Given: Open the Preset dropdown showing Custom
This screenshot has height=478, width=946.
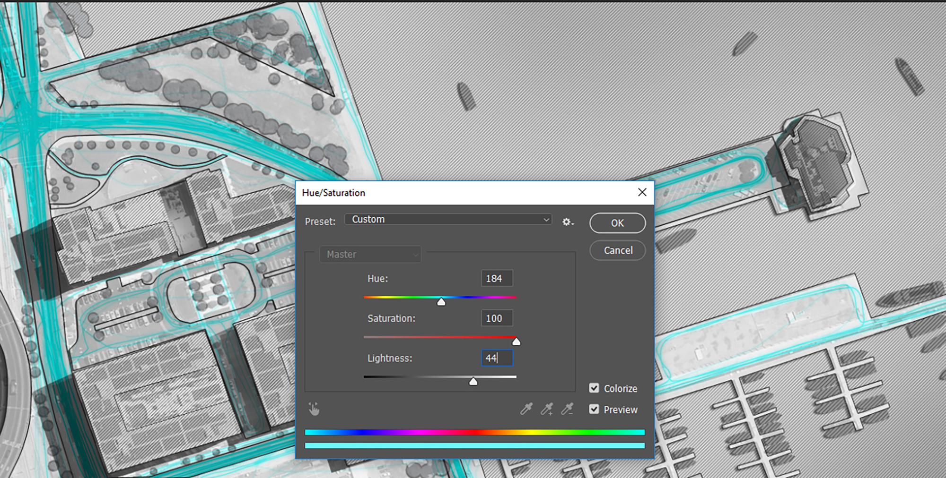Looking at the screenshot, I should click(447, 220).
